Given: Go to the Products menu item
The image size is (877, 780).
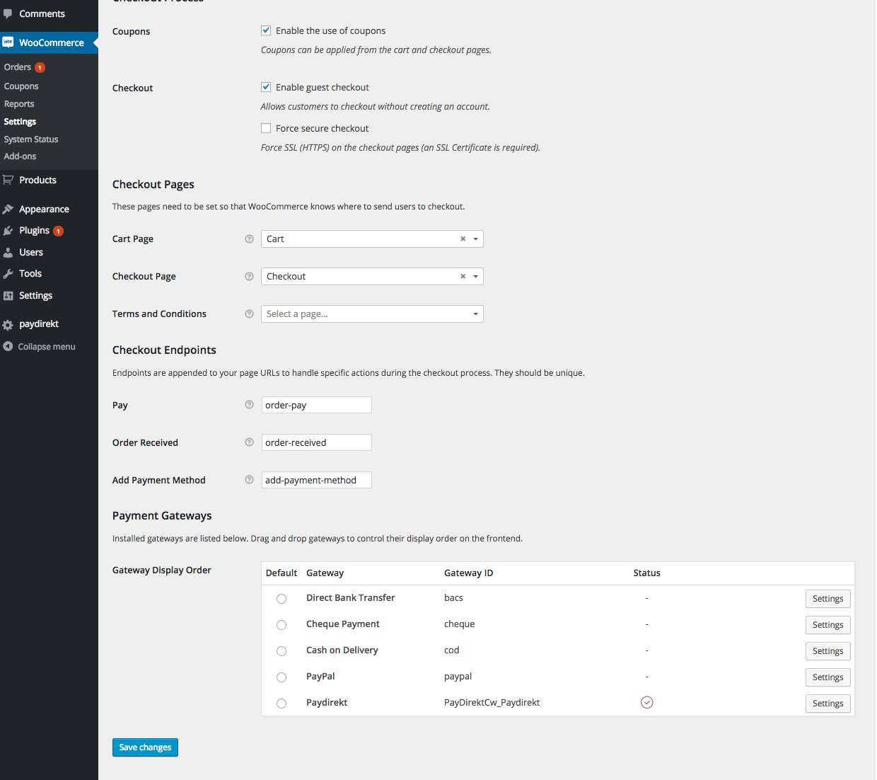Looking at the screenshot, I should point(37,180).
